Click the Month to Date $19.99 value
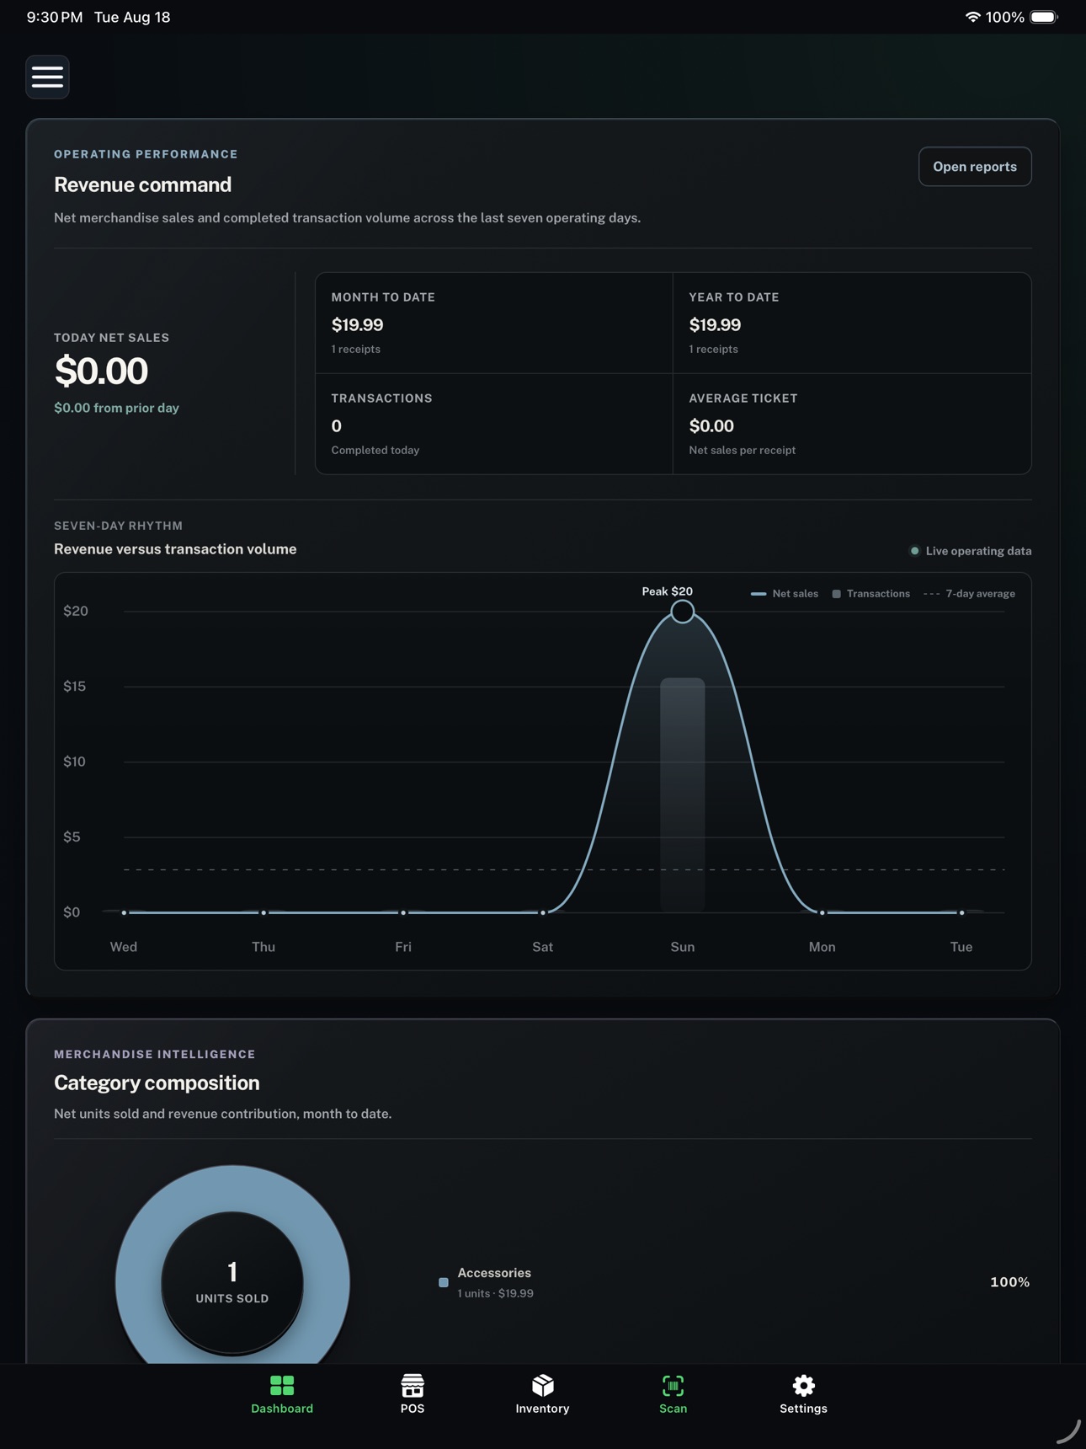1086x1449 pixels. click(357, 325)
